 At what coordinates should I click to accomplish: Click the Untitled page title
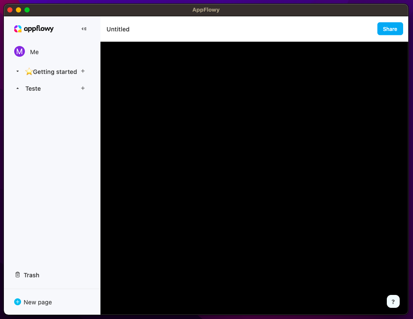(118, 29)
